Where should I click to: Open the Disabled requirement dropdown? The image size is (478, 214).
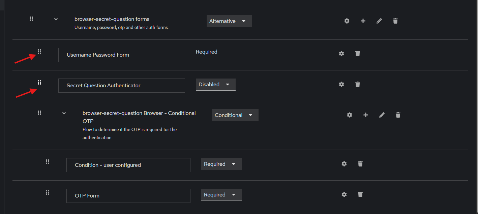click(x=216, y=85)
